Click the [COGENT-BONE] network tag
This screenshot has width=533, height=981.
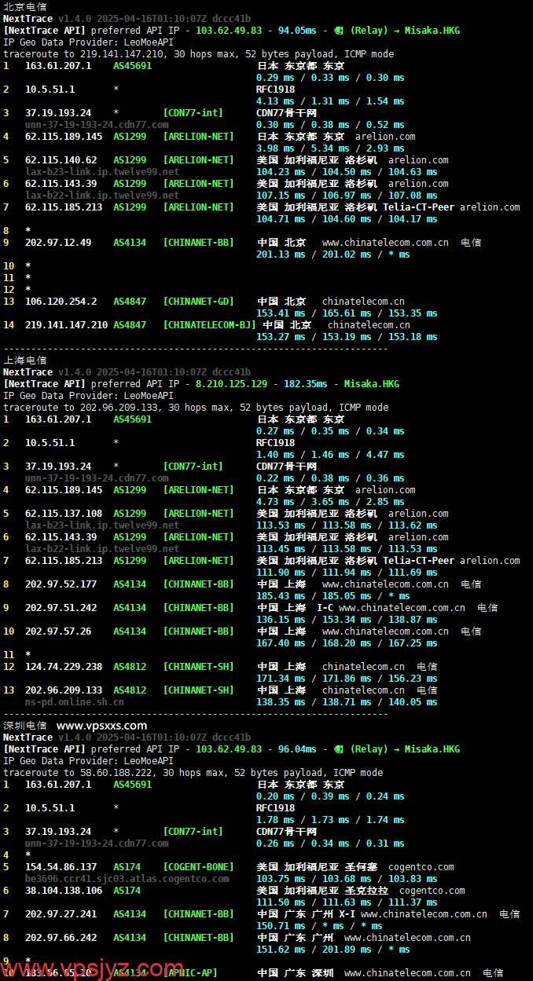tap(199, 866)
